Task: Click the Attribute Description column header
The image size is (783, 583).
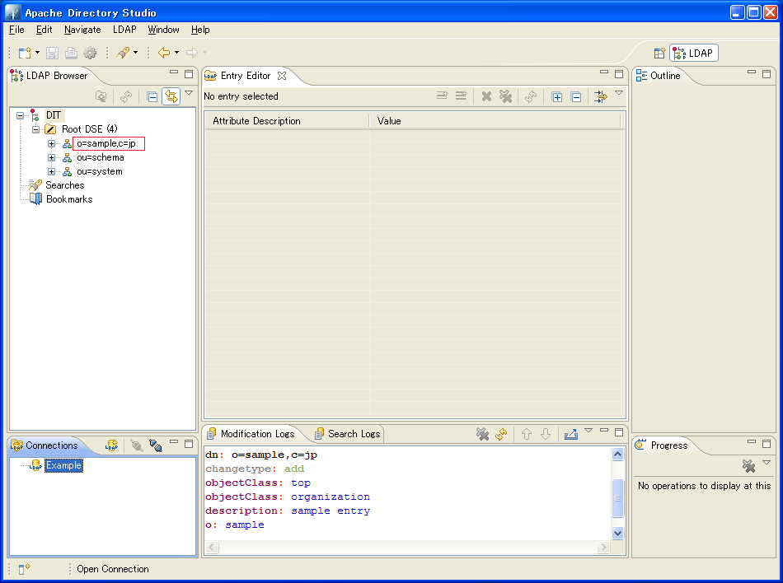Action: click(x=287, y=121)
